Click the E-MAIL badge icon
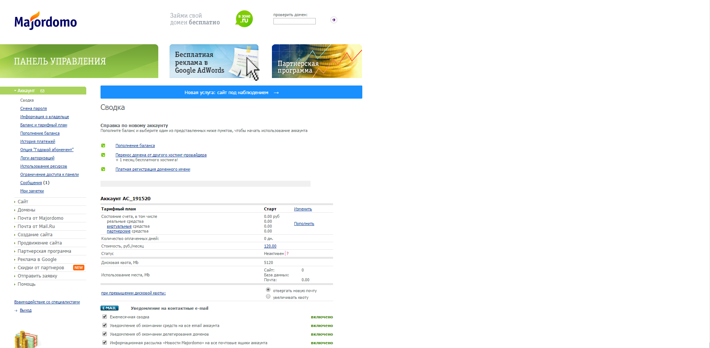 point(110,308)
